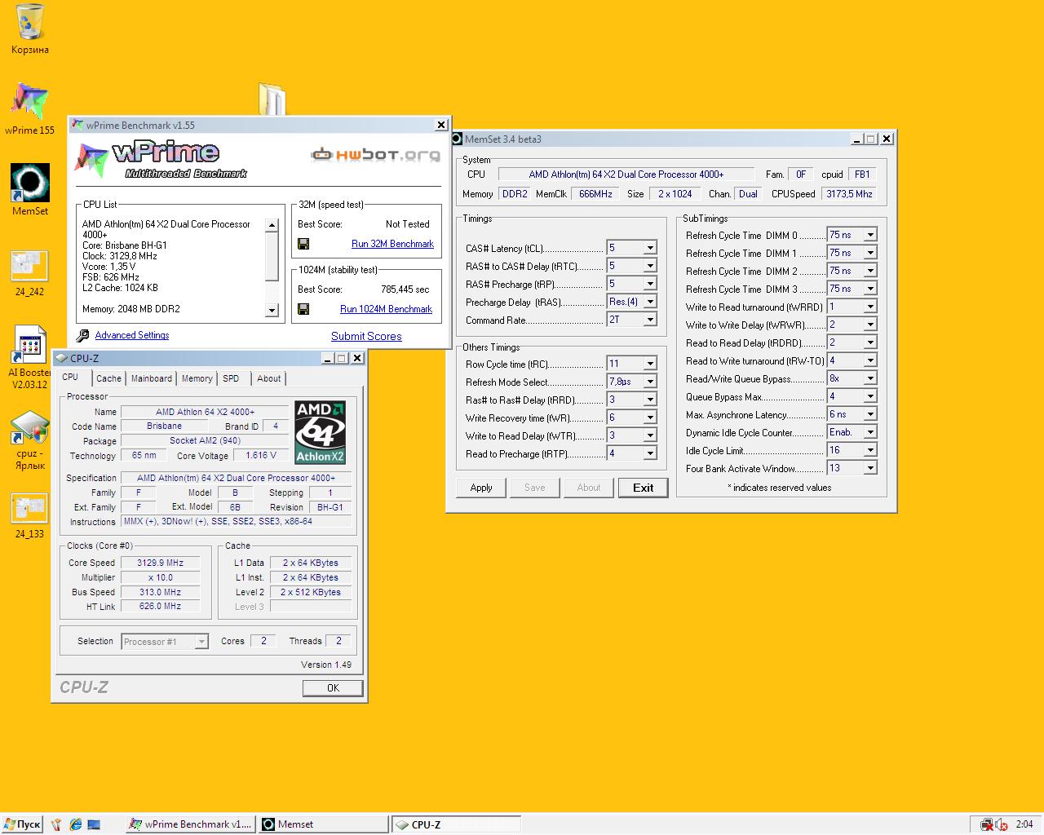Click the Internet Explorer quick launch icon
The width and height of the screenshot is (1044, 835).
click(x=76, y=824)
